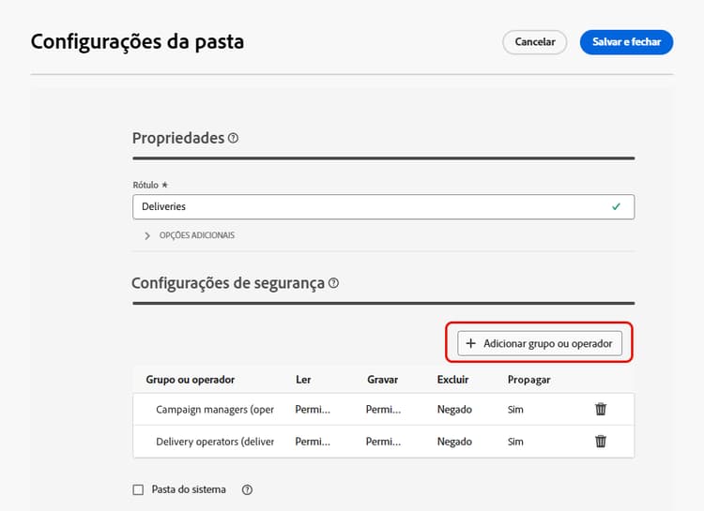Select the Campaign managers (oper row label
The image size is (704, 511).
pyautogui.click(x=215, y=410)
